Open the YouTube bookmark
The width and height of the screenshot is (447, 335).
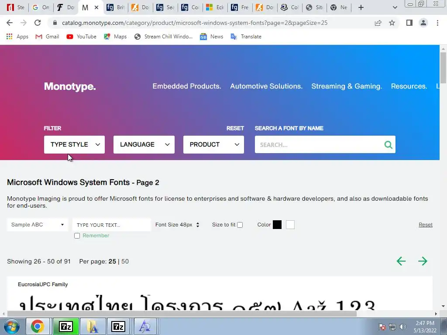(81, 37)
